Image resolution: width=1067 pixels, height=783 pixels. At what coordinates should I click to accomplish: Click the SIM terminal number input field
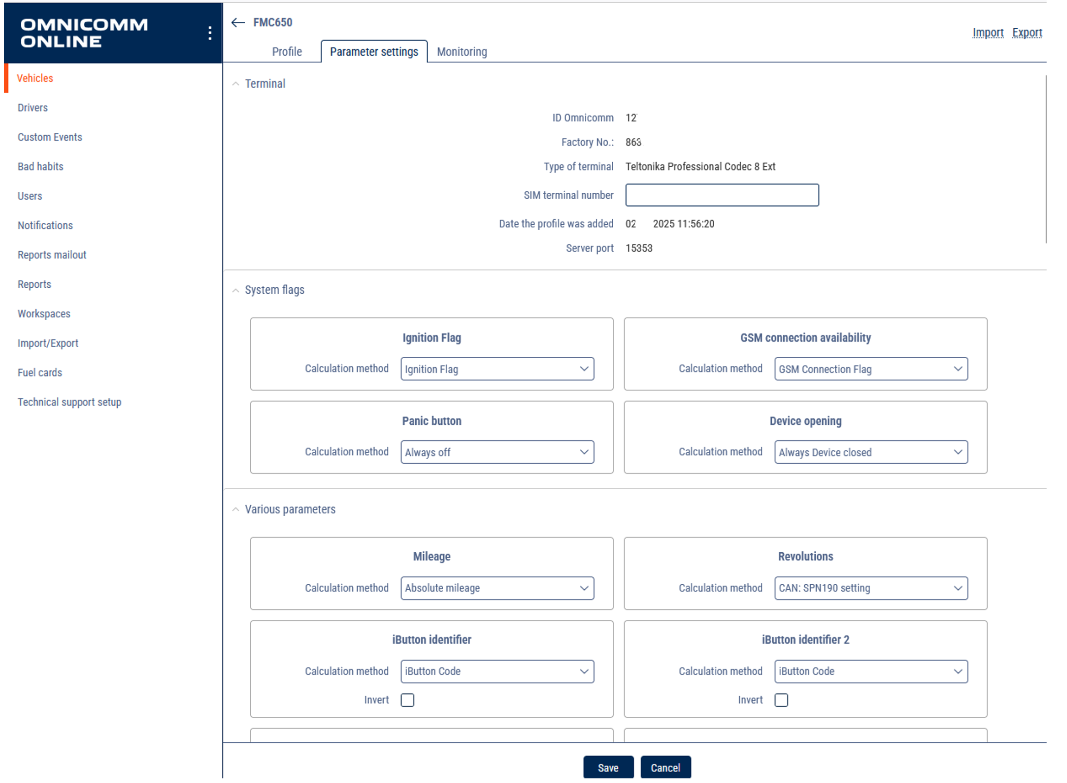(722, 195)
